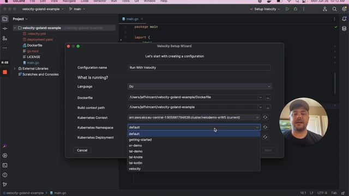Expand the External Libraries node
The width and height of the screenshot is (349, 196).
pyautogui.click(x=15, y=69)
